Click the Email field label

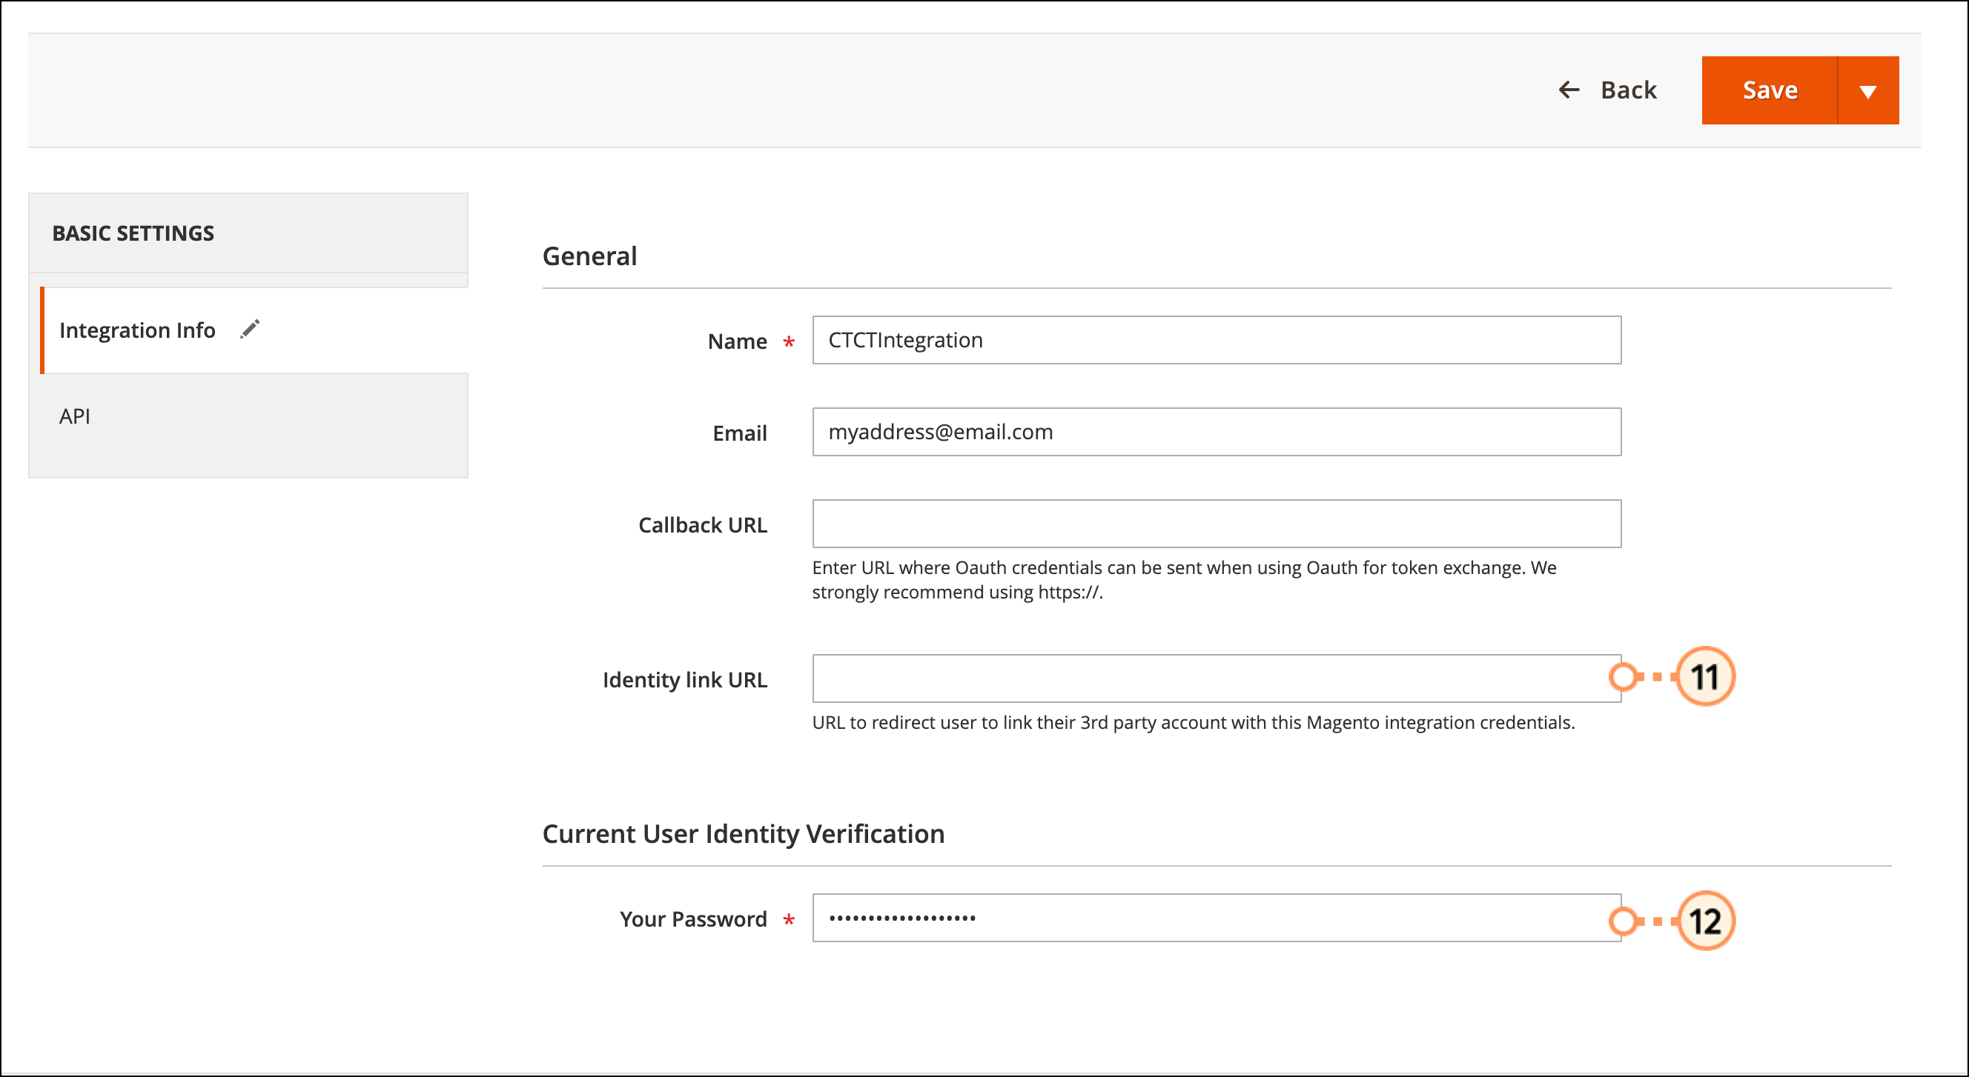tap(739, 433)
